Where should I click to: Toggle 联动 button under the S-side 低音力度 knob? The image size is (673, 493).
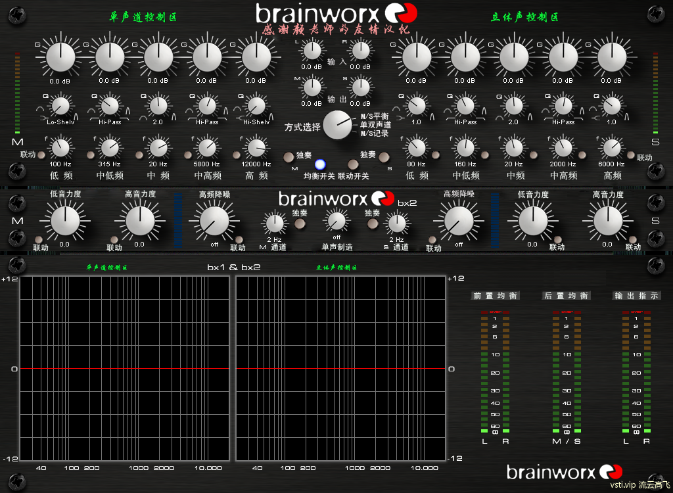pos(557,240)
